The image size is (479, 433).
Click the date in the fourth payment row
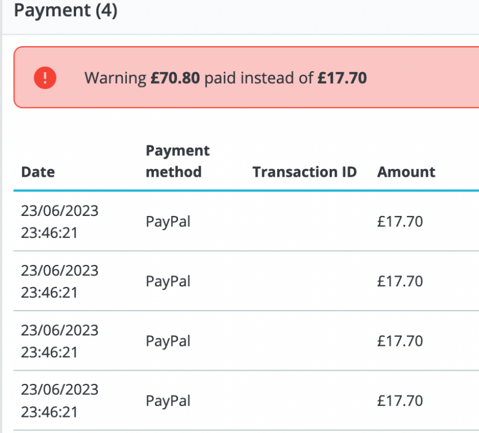(59, 401)
